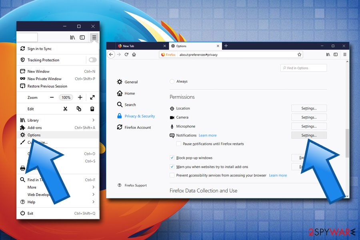Screen dimensions: 360x240
Task: Open General preferences category
Action: tap(128, 82)
